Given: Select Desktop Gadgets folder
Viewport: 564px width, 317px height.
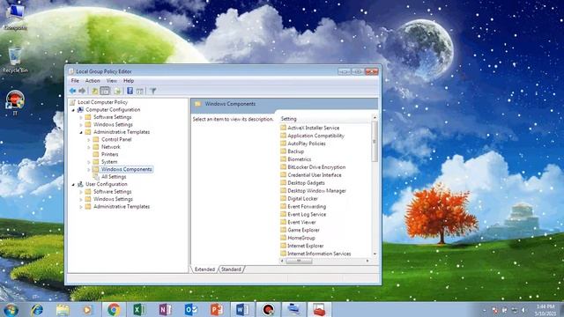Looking at the screenshot, I should pos(306,183).
